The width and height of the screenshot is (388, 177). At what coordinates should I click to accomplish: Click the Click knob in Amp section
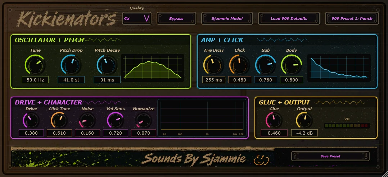239,65
